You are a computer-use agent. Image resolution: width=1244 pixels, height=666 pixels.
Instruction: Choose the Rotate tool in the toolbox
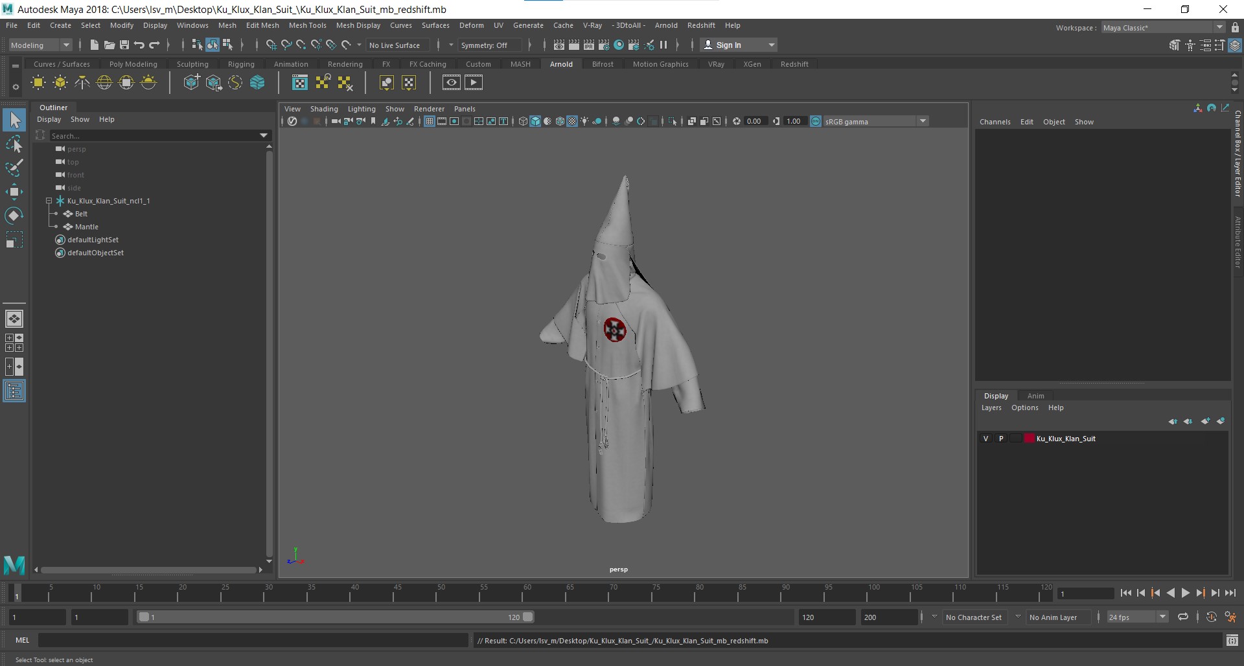pos(14,215)
